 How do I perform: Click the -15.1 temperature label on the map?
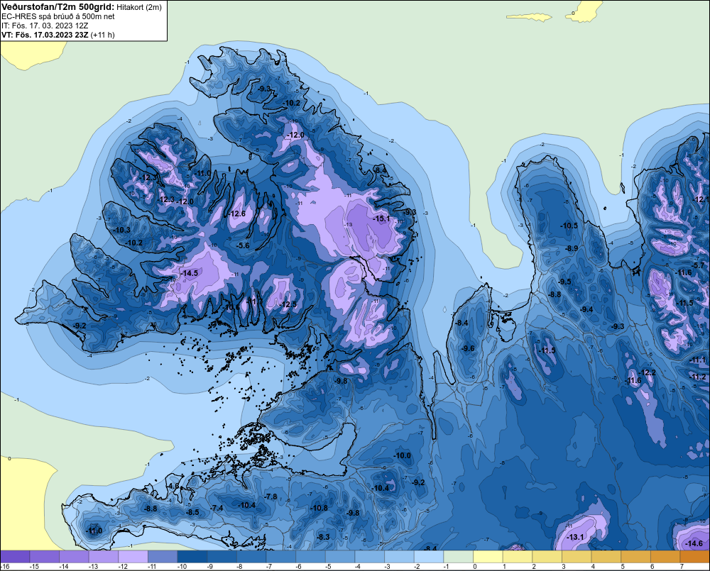click(x=381, y=218)
